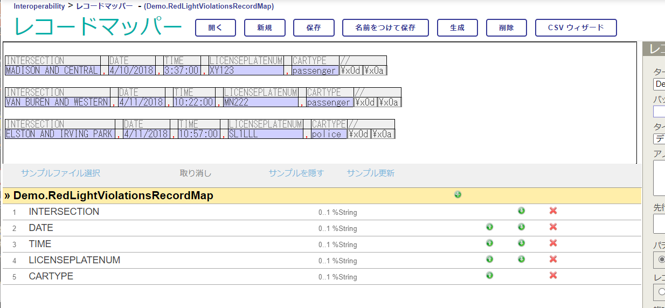
Task: Launch the CSV ウィザード
Action: 576,28
